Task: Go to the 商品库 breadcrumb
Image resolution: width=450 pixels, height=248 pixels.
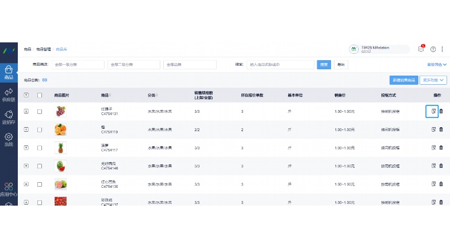Action: click(x=61, y=49)
